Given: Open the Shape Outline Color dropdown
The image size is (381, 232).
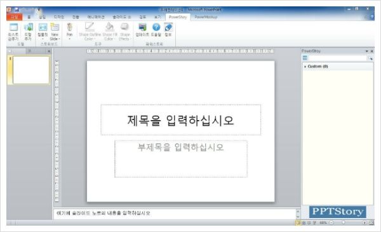Looking at the screenshot, I should tap(90, 32).
